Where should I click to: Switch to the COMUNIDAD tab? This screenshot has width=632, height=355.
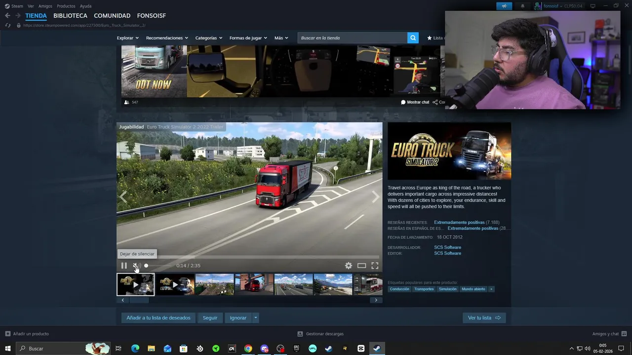[112, 16]
